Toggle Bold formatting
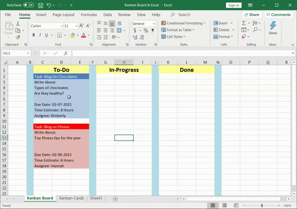This screenshot has width=297, height=209. [x=34, y=35]
